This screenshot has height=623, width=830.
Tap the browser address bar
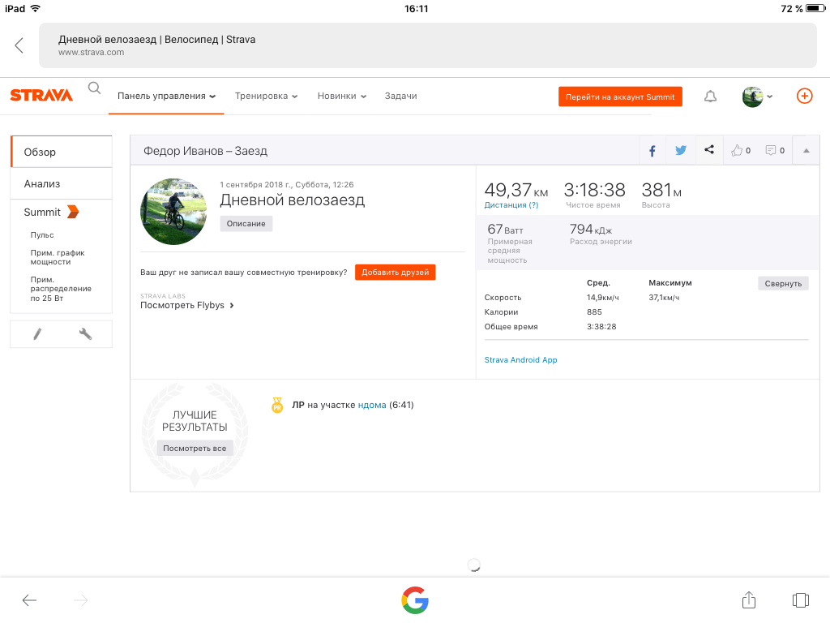point(427,45)
